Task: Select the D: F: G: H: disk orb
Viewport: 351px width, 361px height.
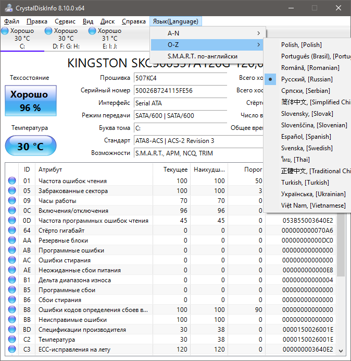Action: coord(48,31)
